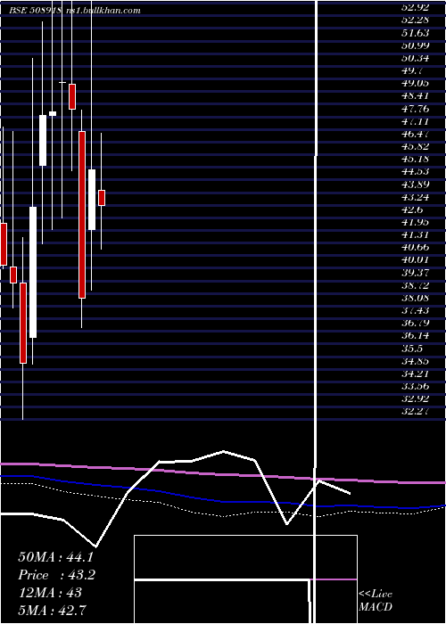
Task: Click the 38.08 price axis label
Action: (x=416, y=299)
